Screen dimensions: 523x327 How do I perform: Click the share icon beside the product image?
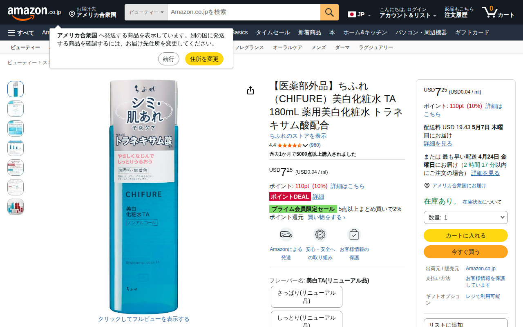[x=250, y=90]
